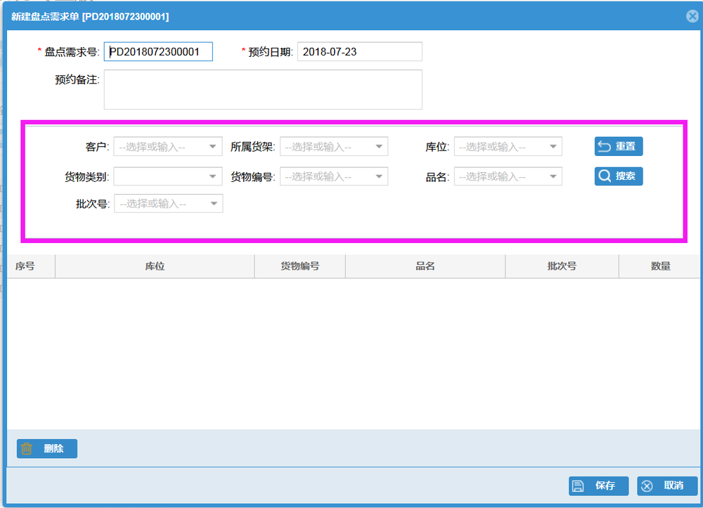703x508 pixels.
Task: Click the 货物编号 column header in table
Action: [300, 266]
